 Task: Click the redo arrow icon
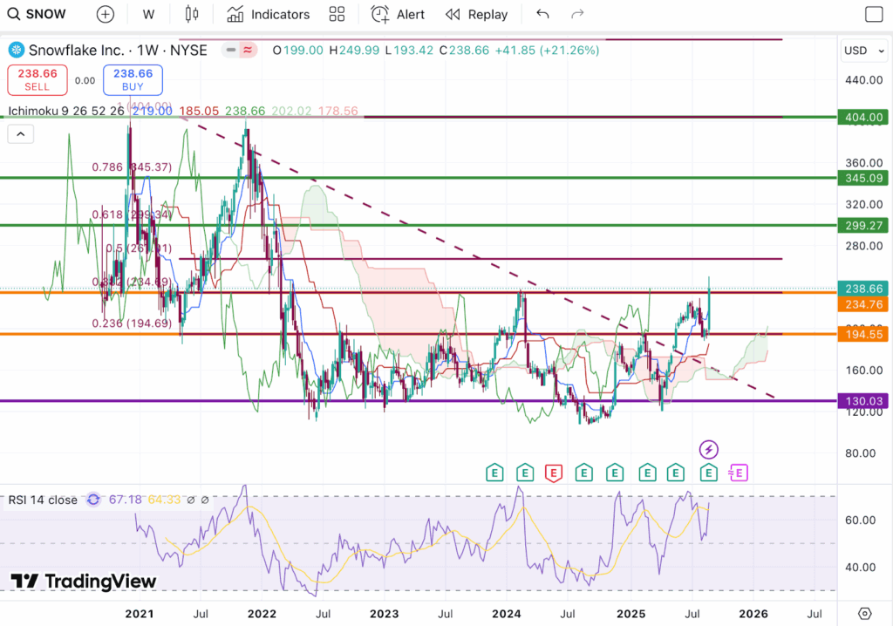(576, 14)
